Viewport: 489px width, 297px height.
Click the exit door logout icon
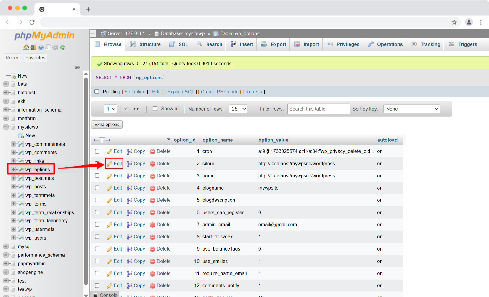[x=34, y=47]
